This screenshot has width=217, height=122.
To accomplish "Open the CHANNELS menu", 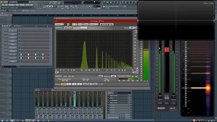I will click(x=12, y=5).
